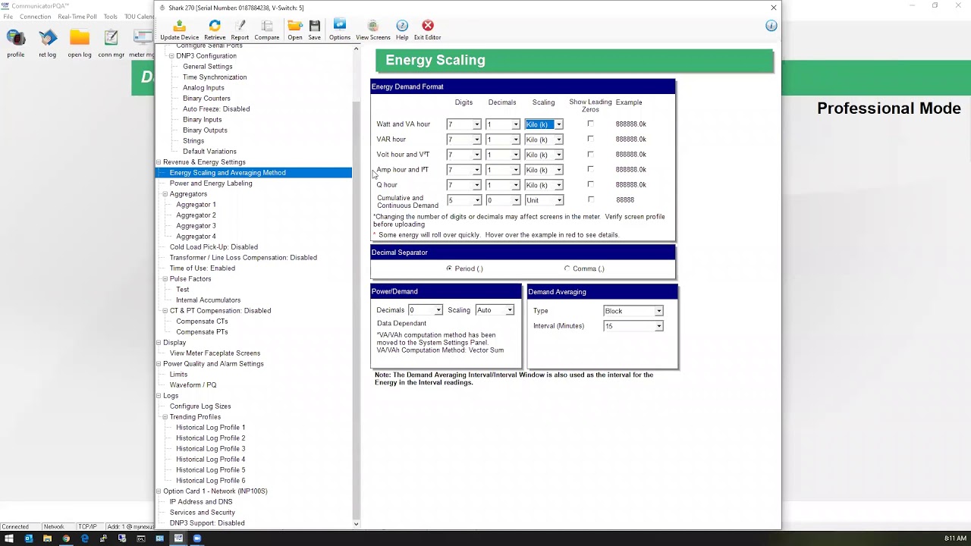Select Historical Log Profile 3
This screenshot has width=971, height=546.
pyautogui.click(x=210, y=449)
